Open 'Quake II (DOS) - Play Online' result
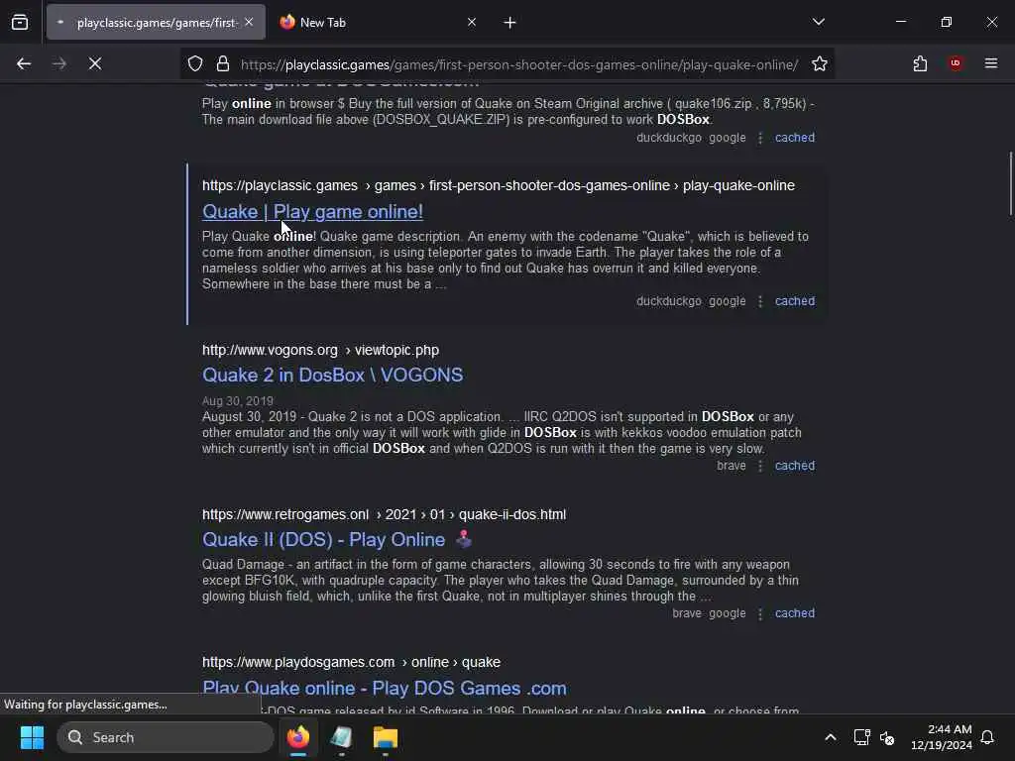 coord(324,539)
